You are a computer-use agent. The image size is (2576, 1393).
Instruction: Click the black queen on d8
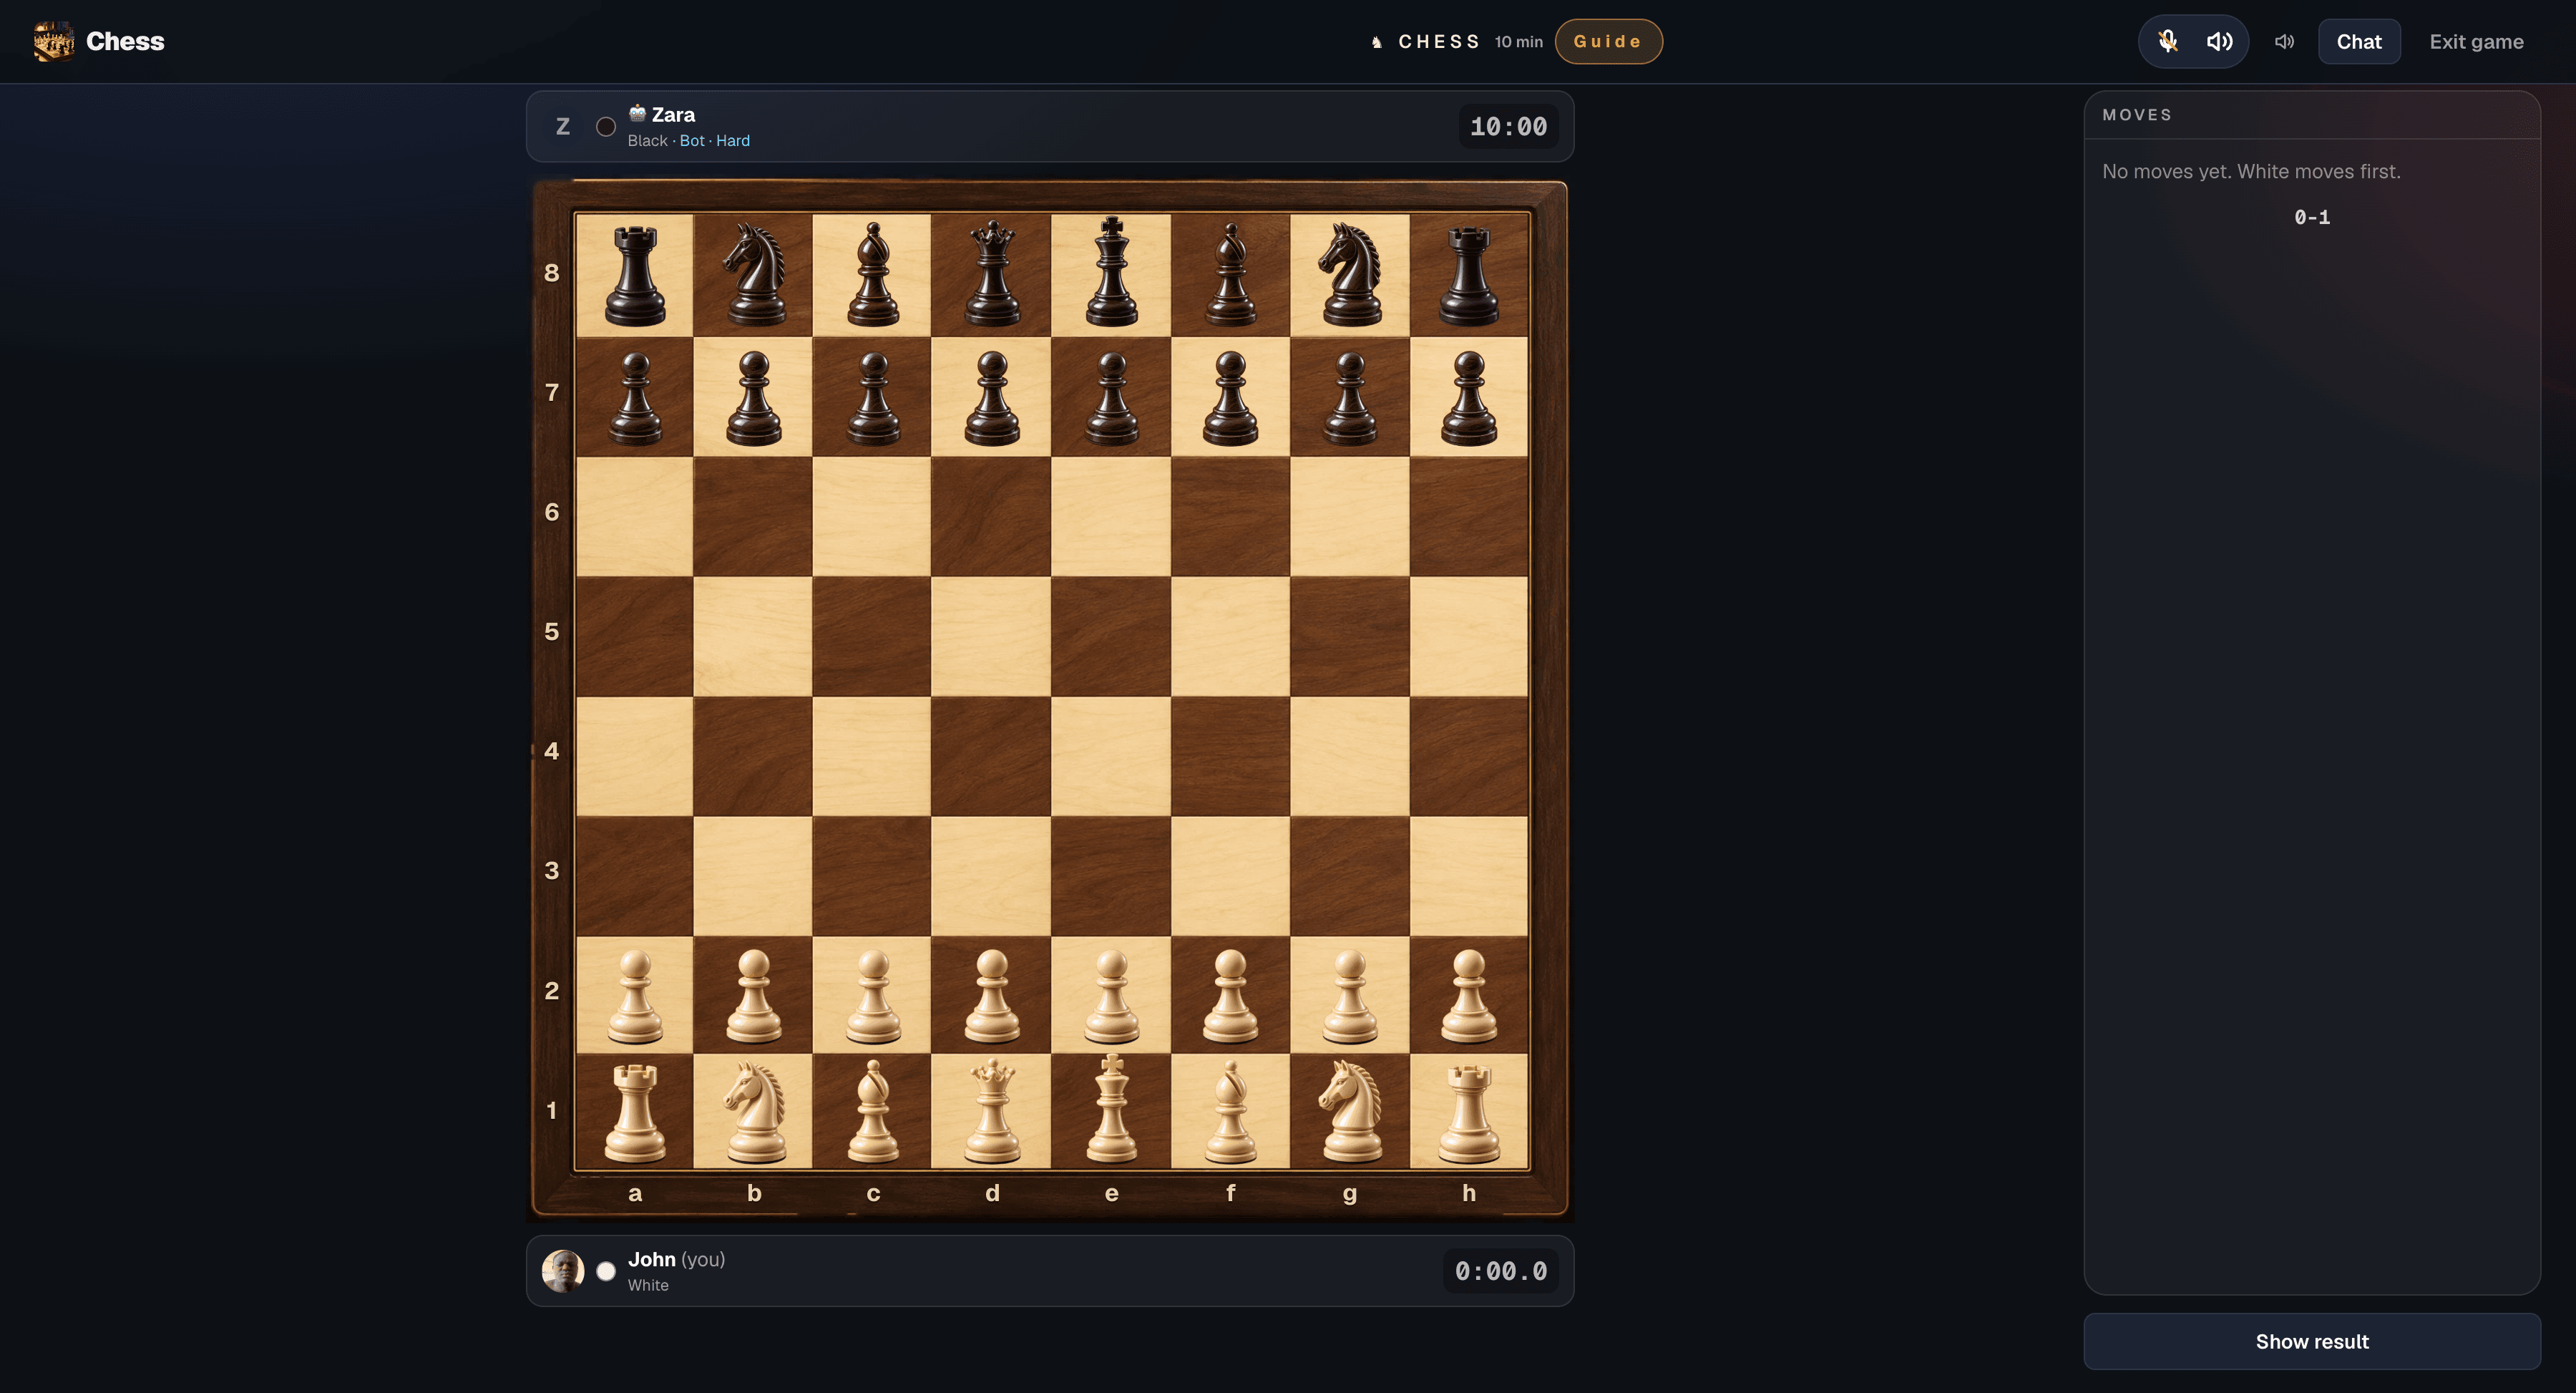[x=992, y=274]
